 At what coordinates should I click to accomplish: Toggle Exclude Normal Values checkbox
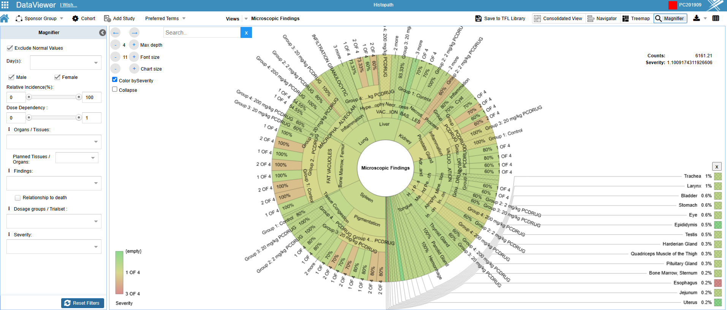pyautogui.click(x=10, y=48)
